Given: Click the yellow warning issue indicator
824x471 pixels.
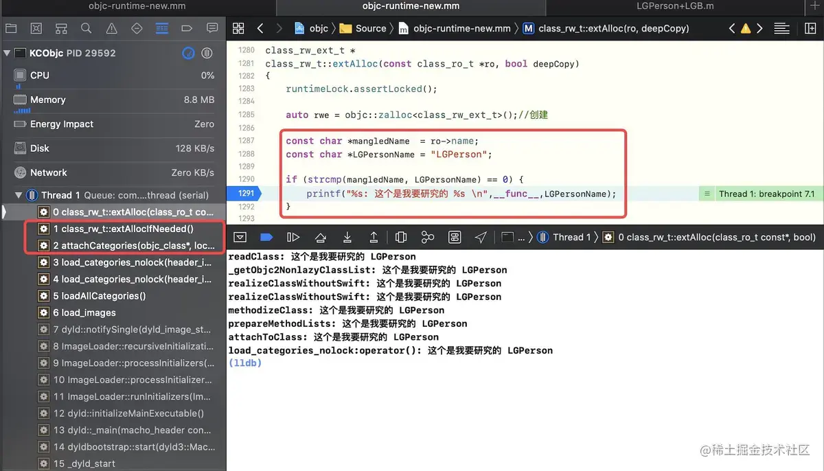Looking at the screenshot, I should pos(746,29).
